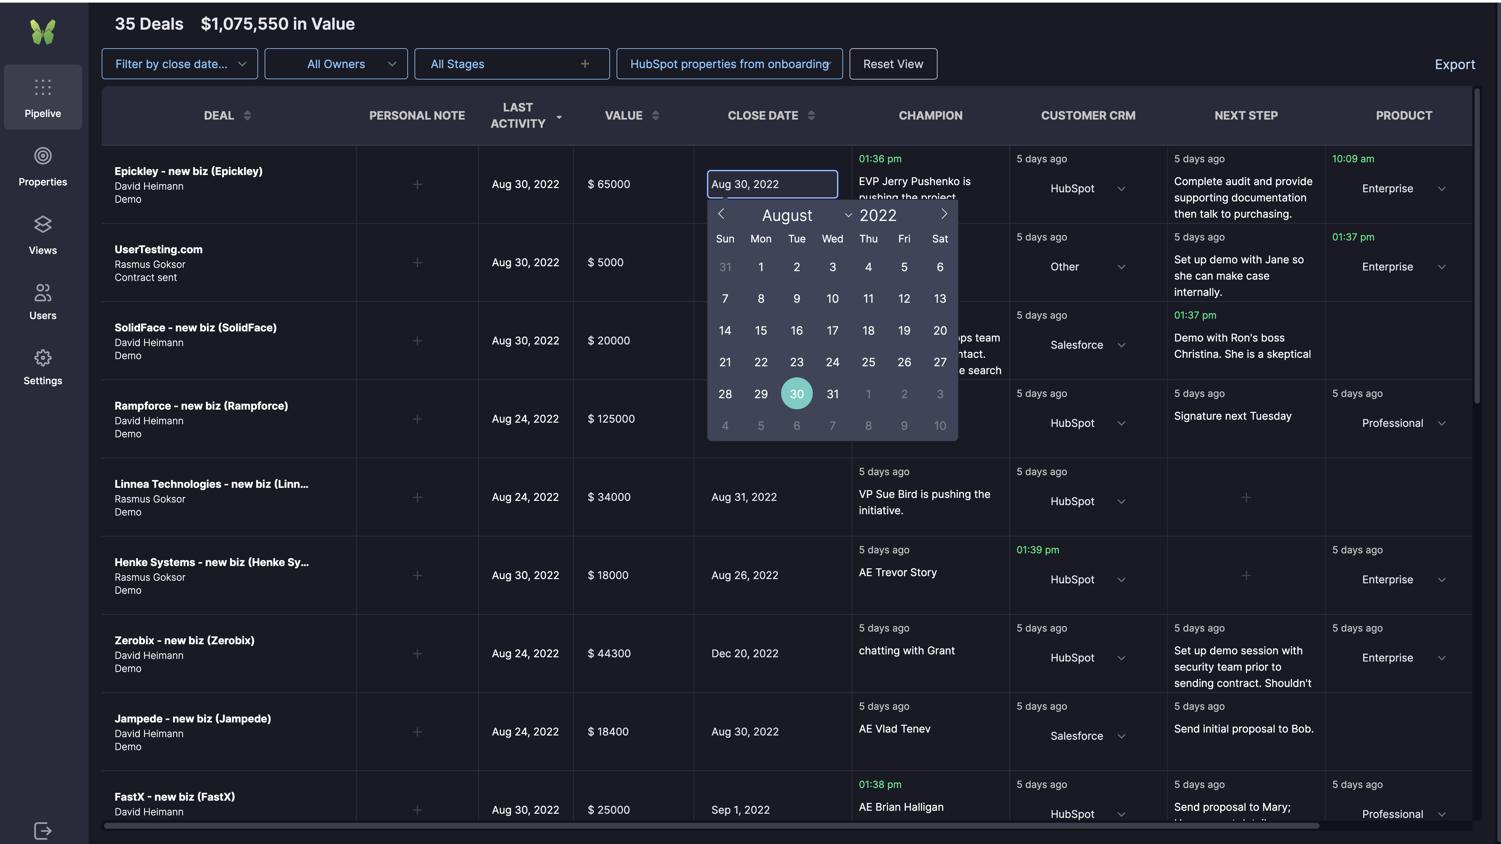
Task: Go to previous month in calendar
Action: [x=721, y=214]
